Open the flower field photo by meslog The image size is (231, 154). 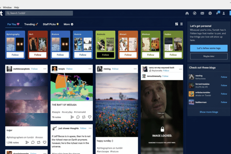point(117,105)
